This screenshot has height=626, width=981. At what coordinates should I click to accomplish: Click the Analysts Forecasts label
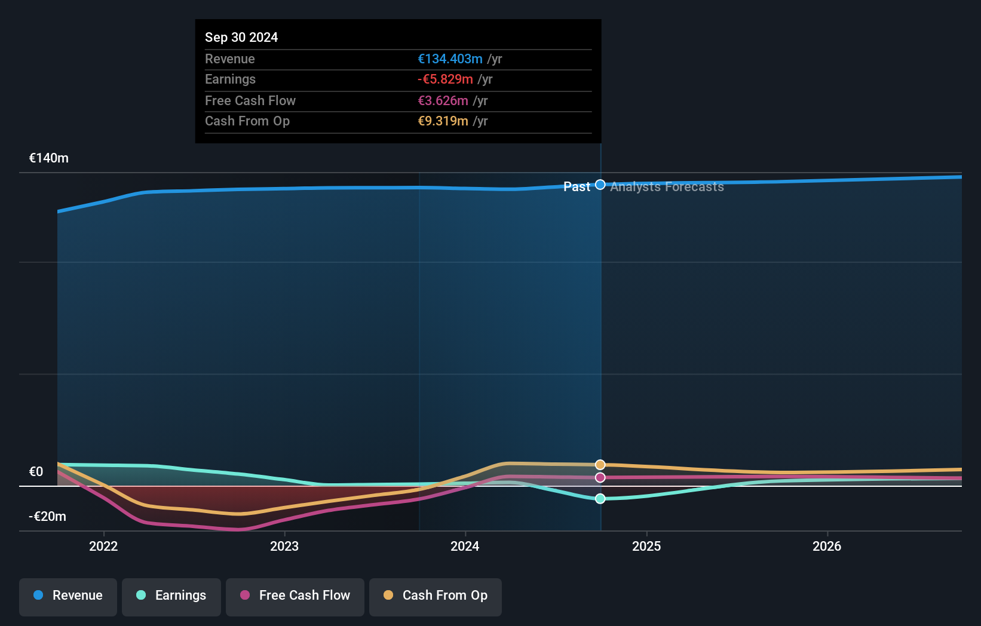click(667, 187)
